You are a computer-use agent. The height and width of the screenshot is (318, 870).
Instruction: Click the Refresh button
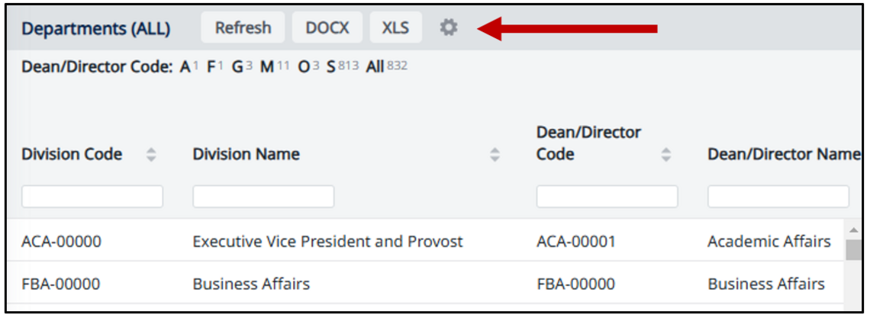[x=243, y=28]
